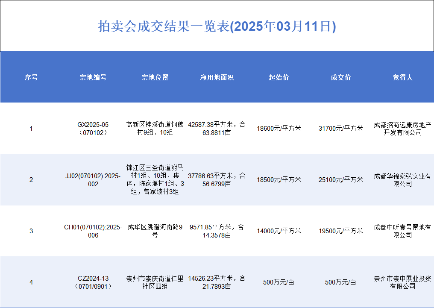
Task: Select the 31700元/平方米 transaction price cell
Action: tap(341, 129)
